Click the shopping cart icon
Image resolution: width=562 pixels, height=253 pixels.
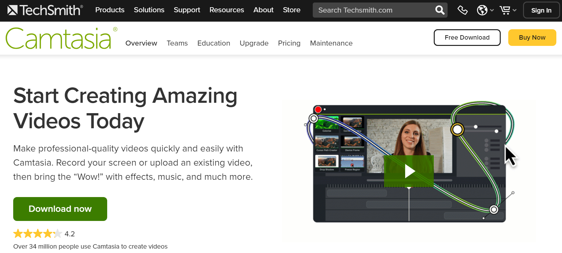[505, 10]
